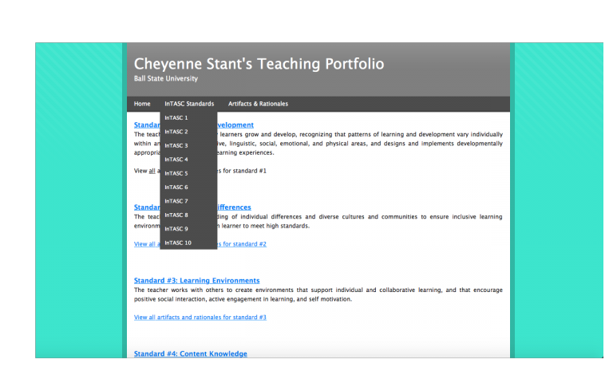Open the InTASC Standards menu
The height and width of the screenshot is (383, 613).
click(189, 104)
